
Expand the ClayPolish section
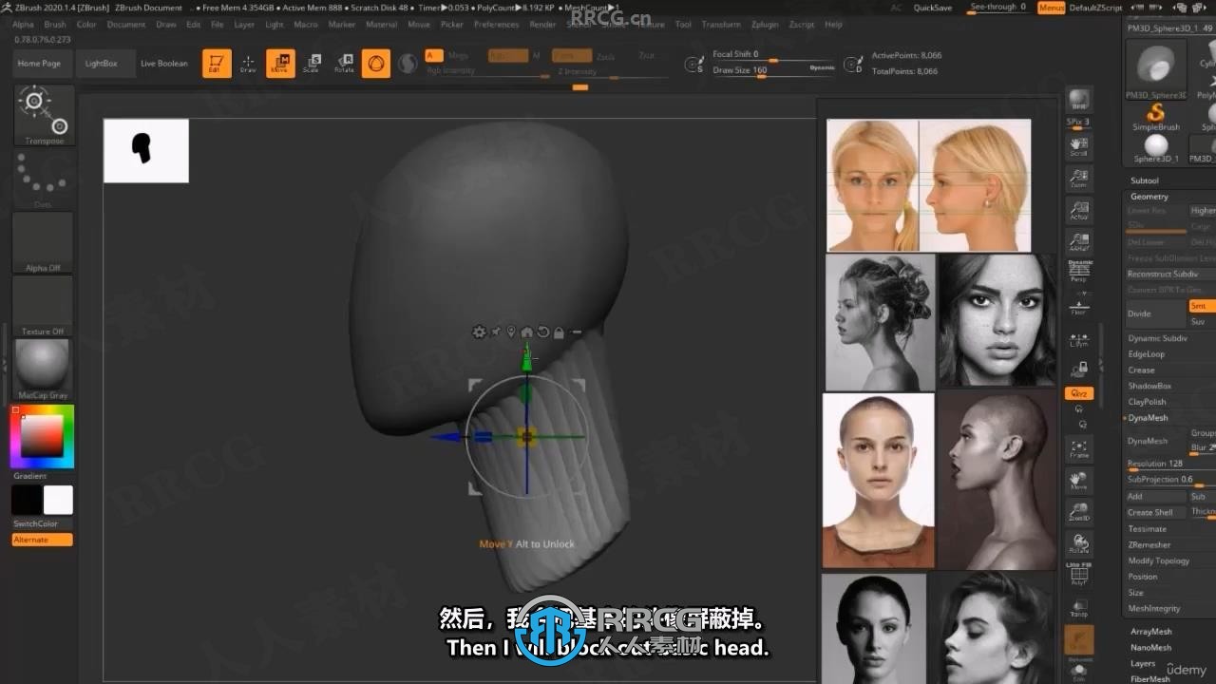point(1147,402)
